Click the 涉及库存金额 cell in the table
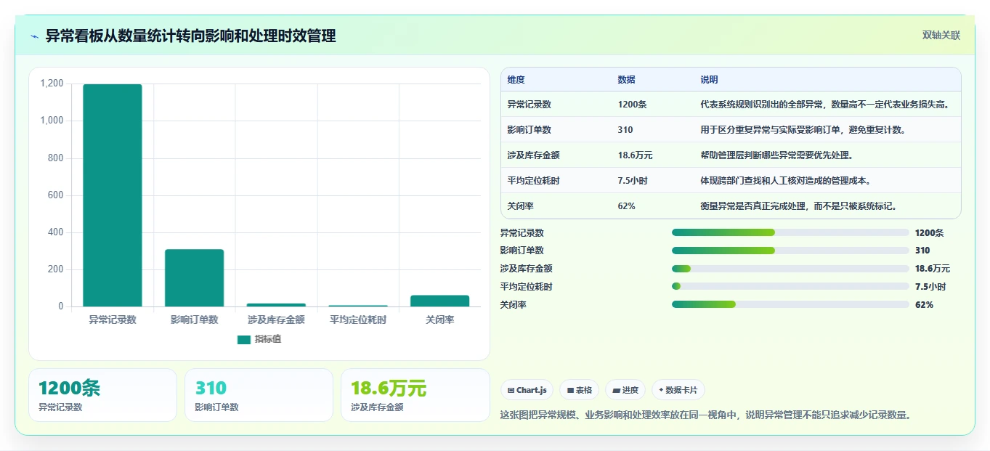This screenshot has width=990, height=451. pyautogui.click(x=533, y=155)
